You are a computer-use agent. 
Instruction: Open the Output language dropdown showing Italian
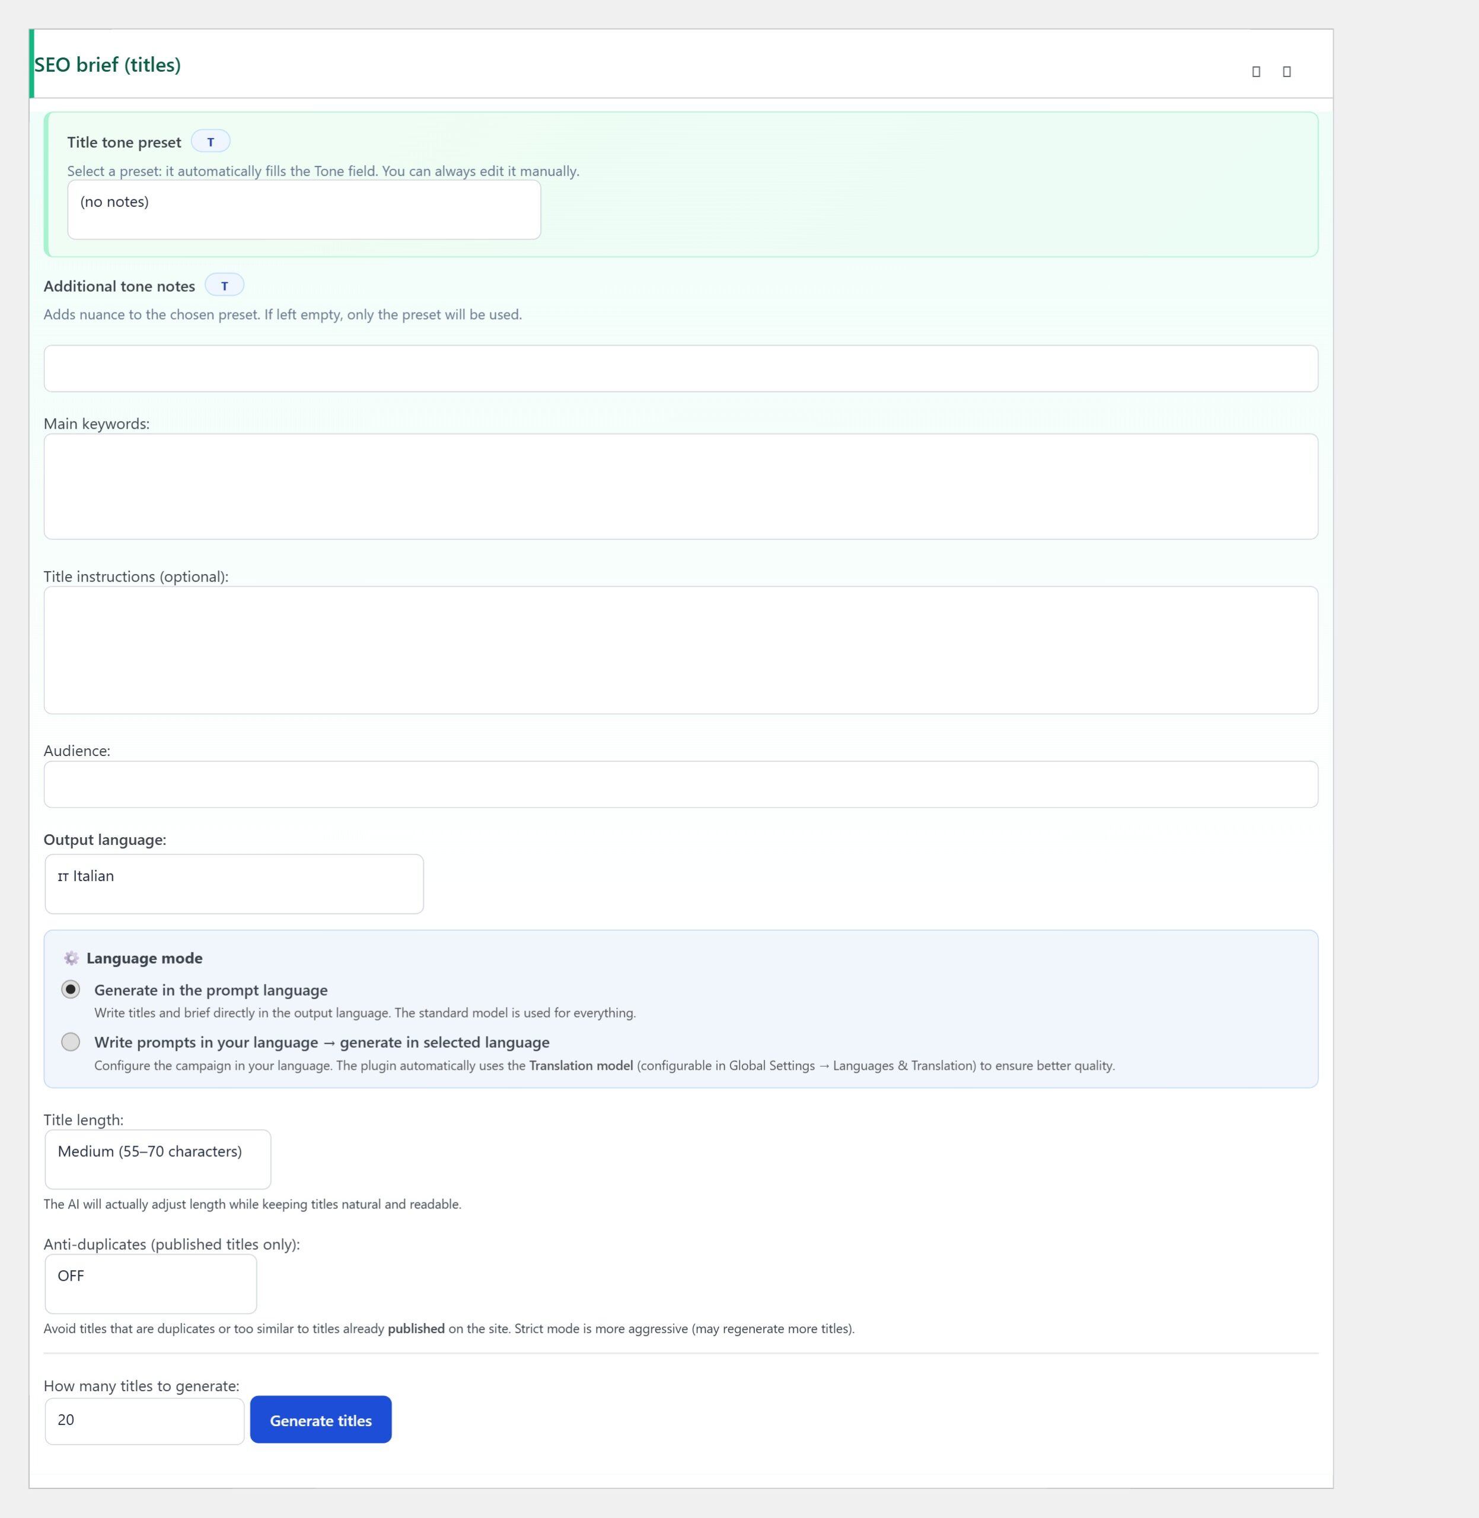234,884
